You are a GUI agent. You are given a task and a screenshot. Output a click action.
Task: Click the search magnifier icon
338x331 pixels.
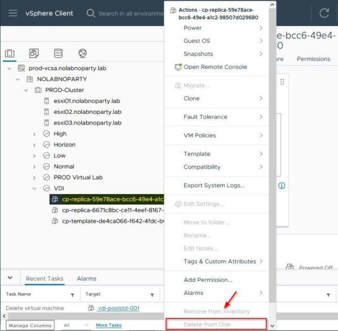click(91, 13)
